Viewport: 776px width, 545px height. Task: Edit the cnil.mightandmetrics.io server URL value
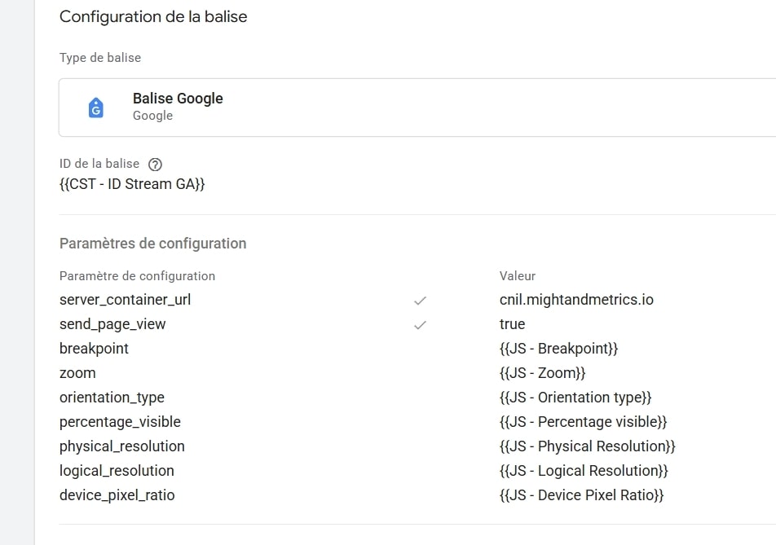coord(575,300)
